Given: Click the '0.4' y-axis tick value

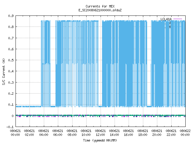Looking at the screenshot, I should tap(11, 71).
